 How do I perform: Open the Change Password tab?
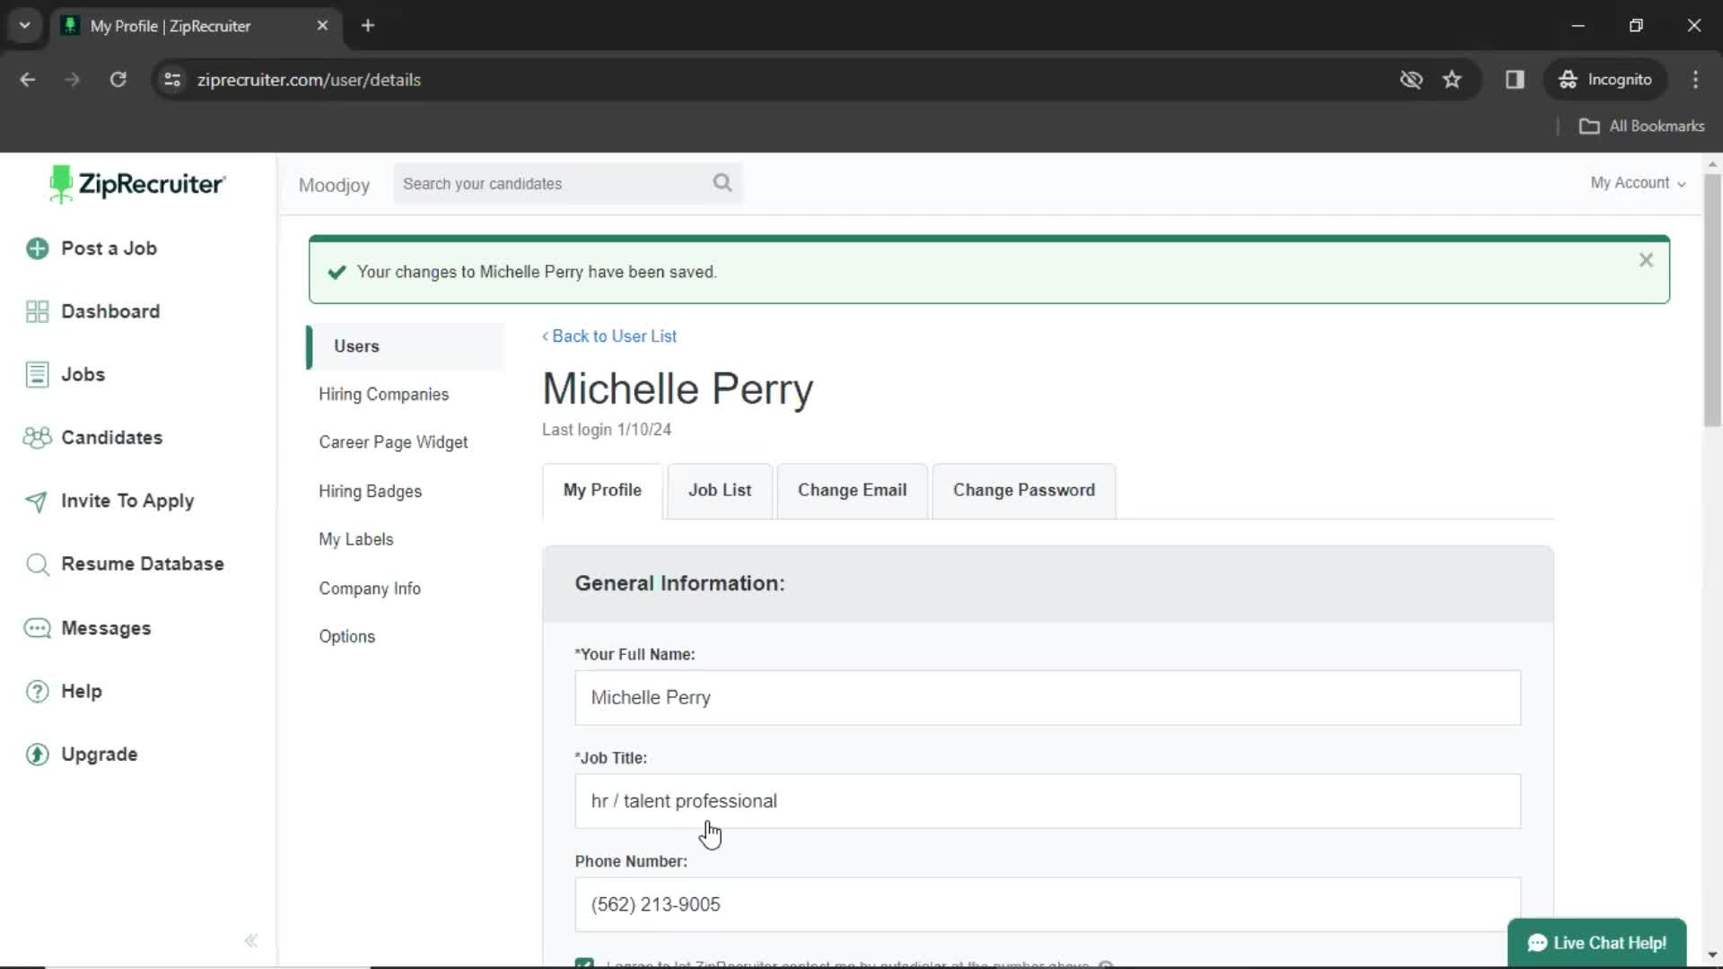(x=1024, y=491)
